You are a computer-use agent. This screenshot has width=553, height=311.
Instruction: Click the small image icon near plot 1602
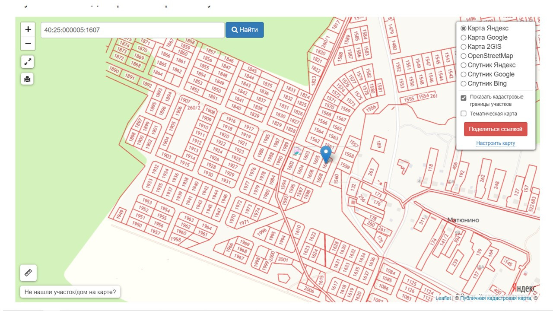(x=297, y=152)
